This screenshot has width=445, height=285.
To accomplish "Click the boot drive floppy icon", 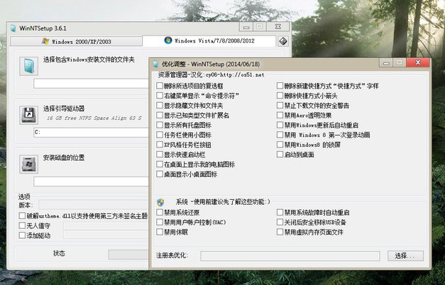I will click(x=28, y=115).
